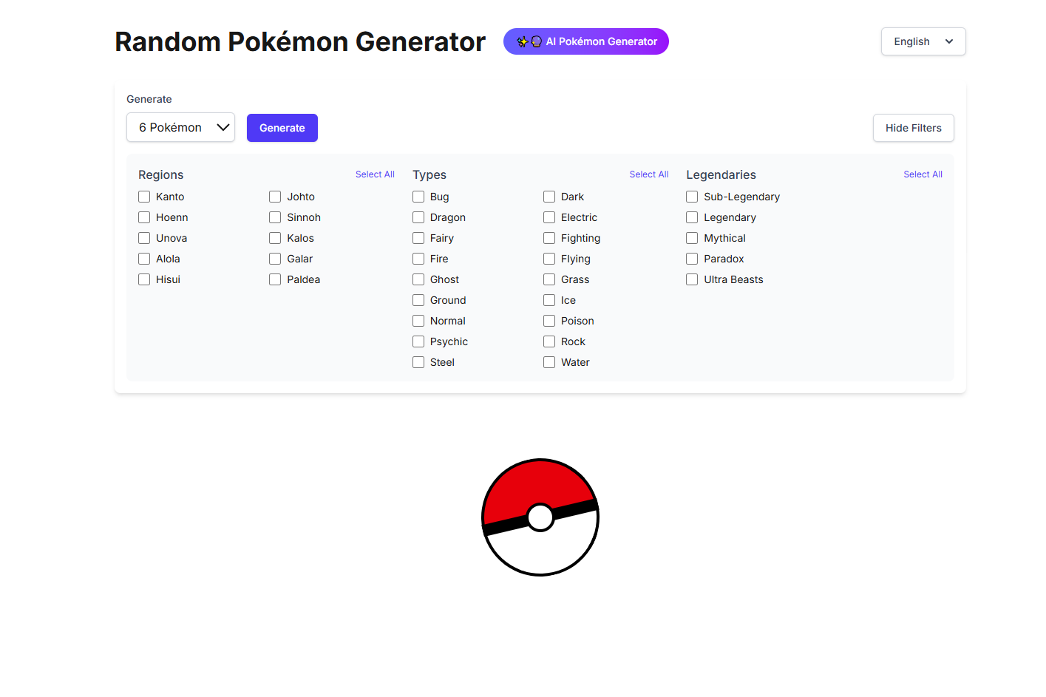Click the Regions section heading

point(160,174)
